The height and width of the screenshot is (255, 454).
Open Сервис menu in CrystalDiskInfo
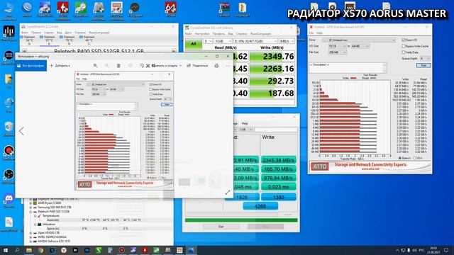click(49, 33)
